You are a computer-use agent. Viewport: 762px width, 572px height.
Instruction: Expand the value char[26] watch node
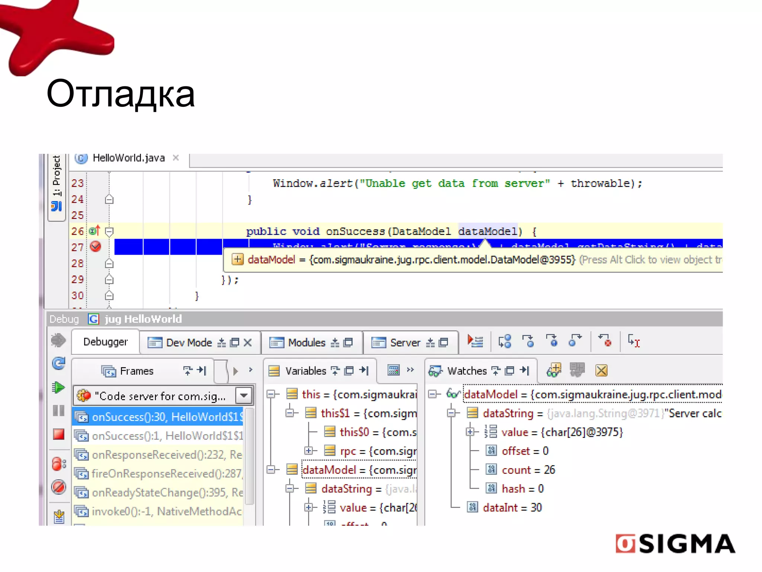click(470, 432)
